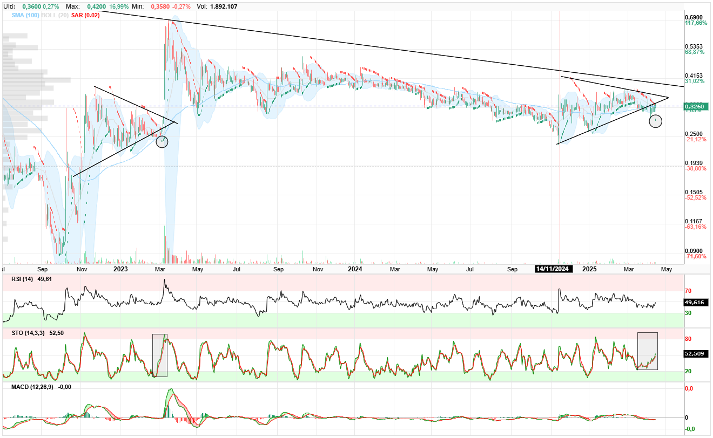Viewport: 713px width, 438px height.
Task: Select the STO (14,3,3) panel title
Action: point(29,333)
